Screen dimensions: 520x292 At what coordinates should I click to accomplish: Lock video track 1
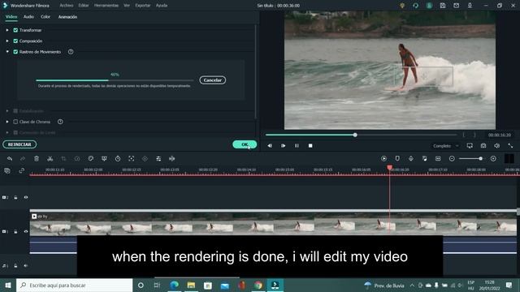[15, 231]
